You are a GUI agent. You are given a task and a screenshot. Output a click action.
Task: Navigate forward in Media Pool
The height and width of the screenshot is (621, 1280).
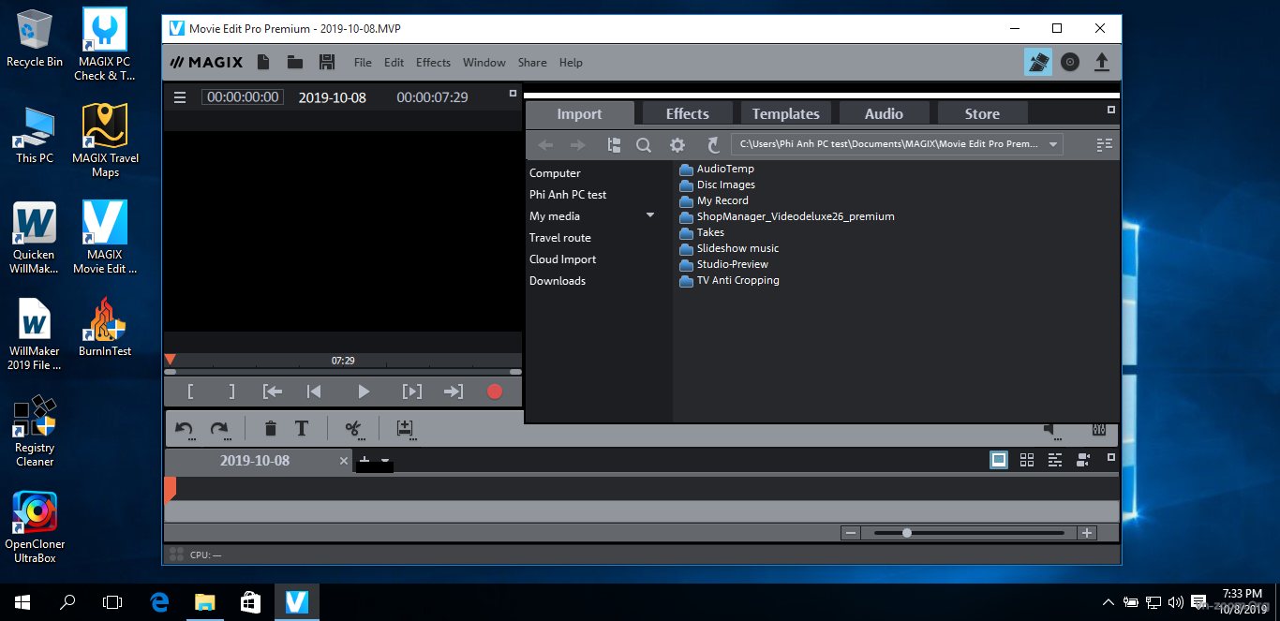(x=578, y=145)
